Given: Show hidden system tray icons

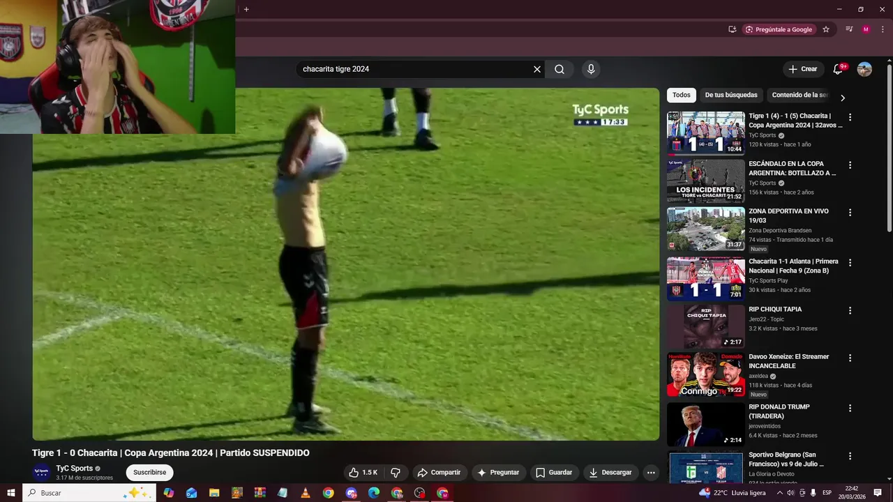Looking at the screenshot, I should tap(779, 493).
